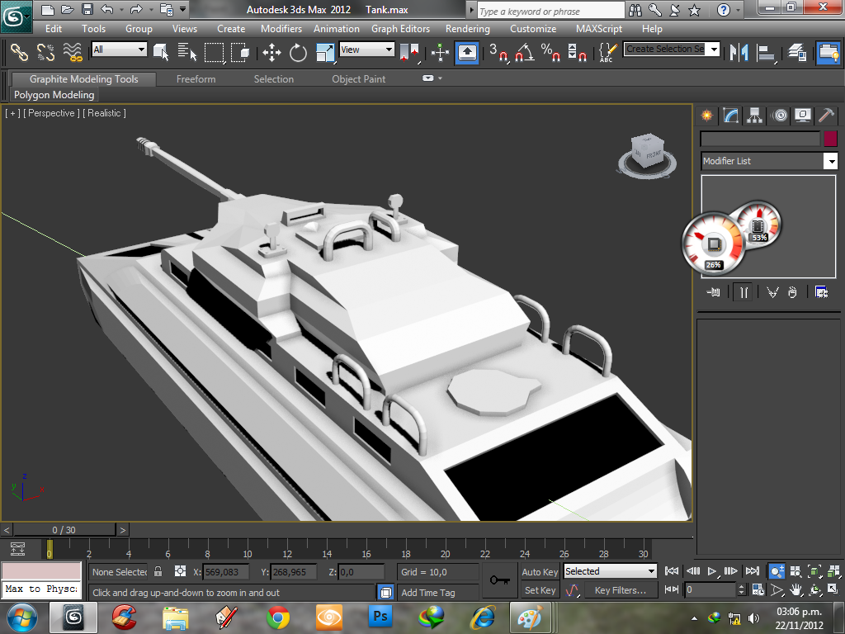The height and width of the screenshot is (634, 845).
Task: Click the Key Filters button
Action: click(x=620, y=590)
